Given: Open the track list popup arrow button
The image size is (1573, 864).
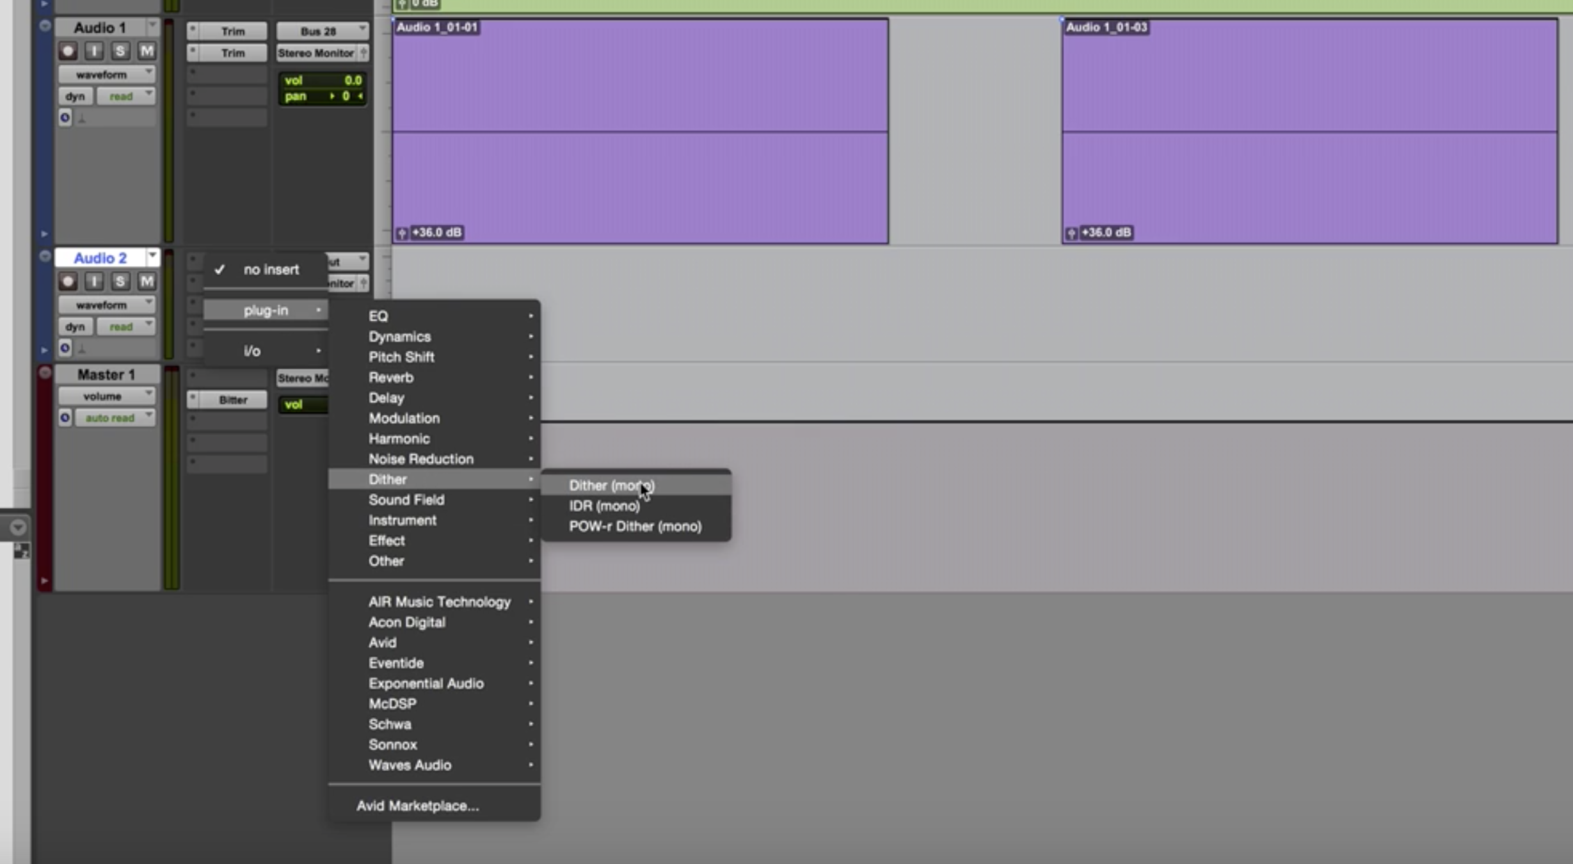Looking at the screenshot, I should [18, 527].
